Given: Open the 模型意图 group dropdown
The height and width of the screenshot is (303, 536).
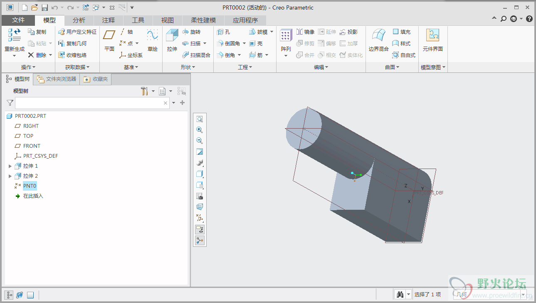Looking at the screenshot, I should pos(433,67).
